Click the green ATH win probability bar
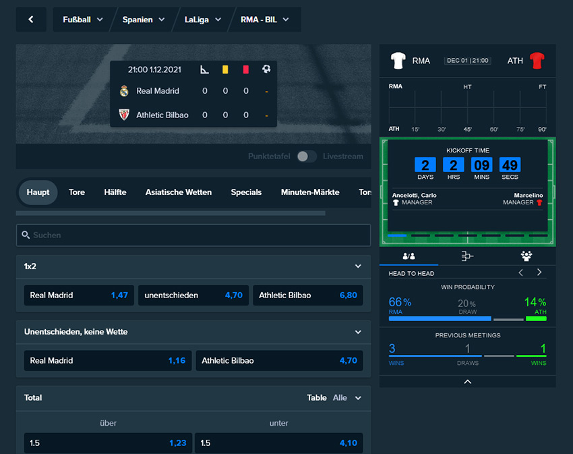 [x=536, y=318]
